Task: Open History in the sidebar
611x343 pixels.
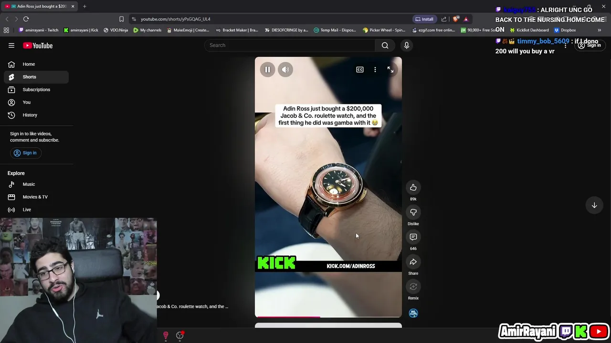Action: [x=36, y=115]
